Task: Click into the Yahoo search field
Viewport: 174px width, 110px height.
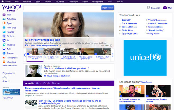Action: [62, 8]
